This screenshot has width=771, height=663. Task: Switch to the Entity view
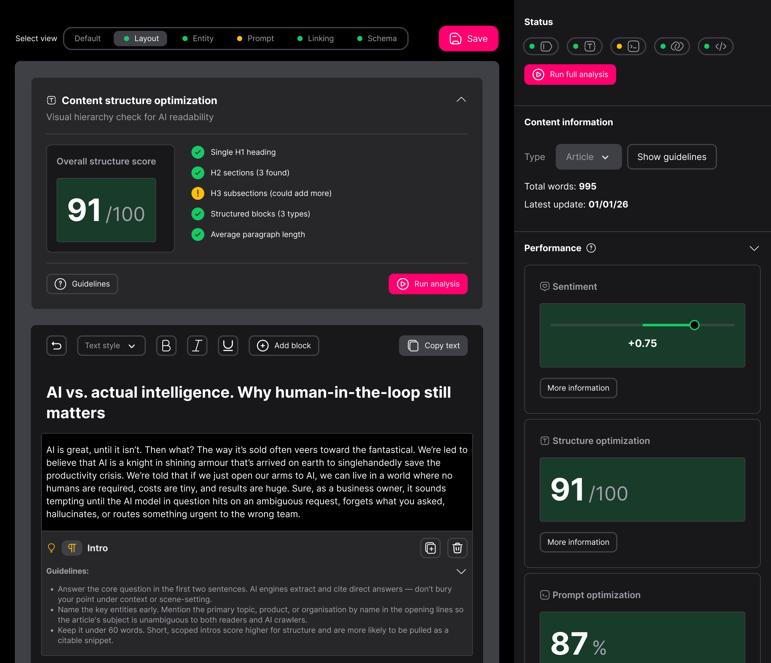tap(198, 39)
